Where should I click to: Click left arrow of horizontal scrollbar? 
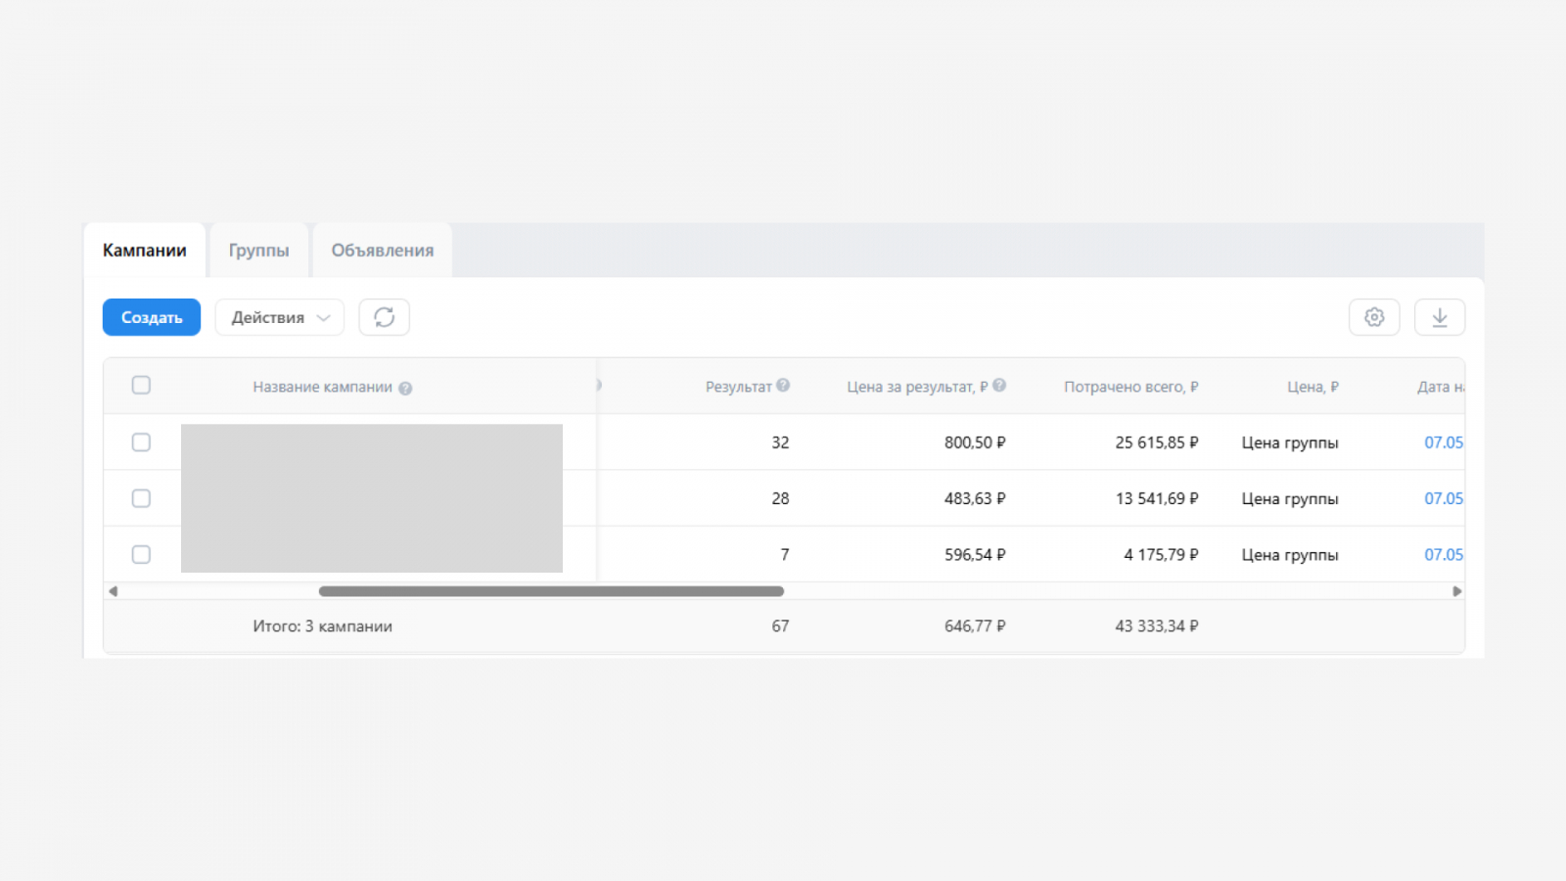114,591
